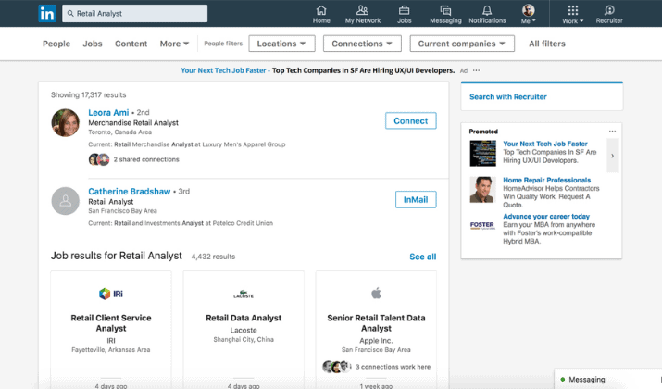The image size is (662, 389).
Task: Click Toronto, Canada Area location text
Action: click(x=119, y=132)
